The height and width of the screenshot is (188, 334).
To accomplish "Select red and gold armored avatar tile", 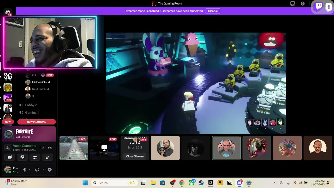I will [x=257, y=148].
